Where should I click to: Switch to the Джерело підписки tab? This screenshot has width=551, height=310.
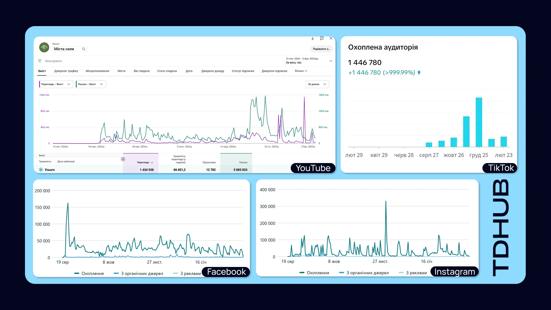[274, 71]
